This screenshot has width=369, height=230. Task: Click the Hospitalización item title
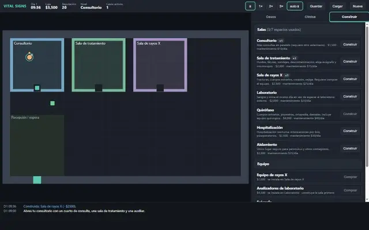[x=270, y=128]
